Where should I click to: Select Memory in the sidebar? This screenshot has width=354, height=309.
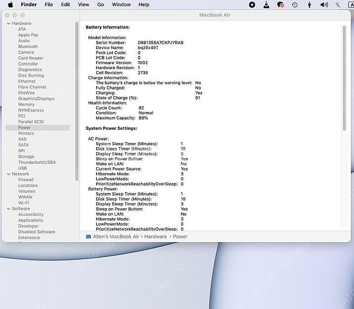(x=27, y=104)
